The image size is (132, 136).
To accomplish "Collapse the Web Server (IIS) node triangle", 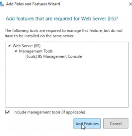I will coord(9,46).
